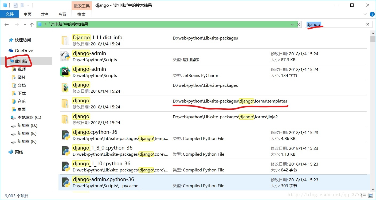This screenshot has height=200, width=376.
Task: Select 新加卷 (E:) drive
Action: coord(27,134)
